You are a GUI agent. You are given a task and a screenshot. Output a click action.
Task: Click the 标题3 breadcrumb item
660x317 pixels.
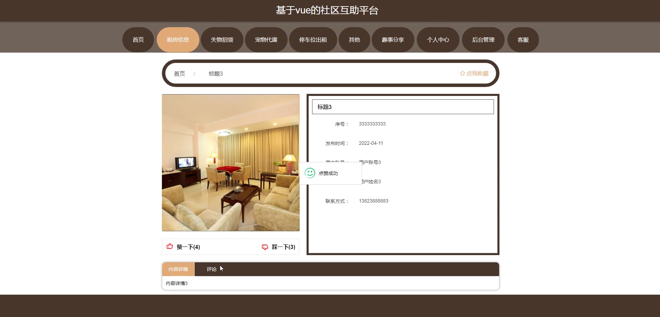coord(216,74)
